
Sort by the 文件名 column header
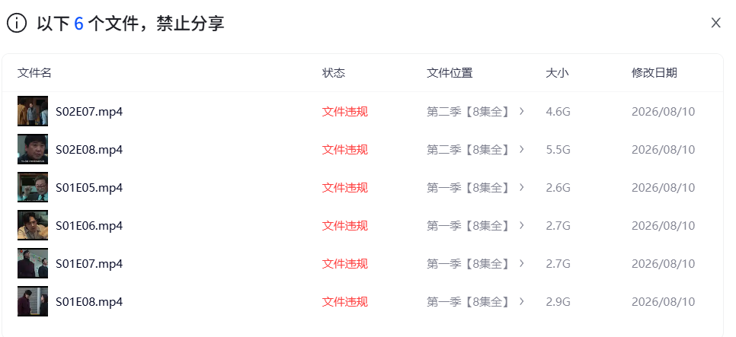point(34,73)
